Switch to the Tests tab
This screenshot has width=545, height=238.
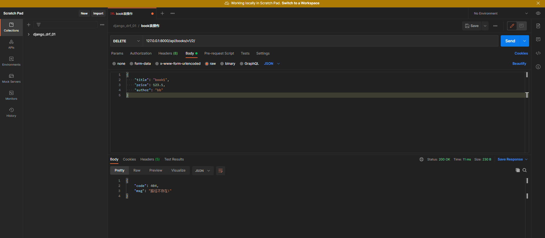(245, 53)
